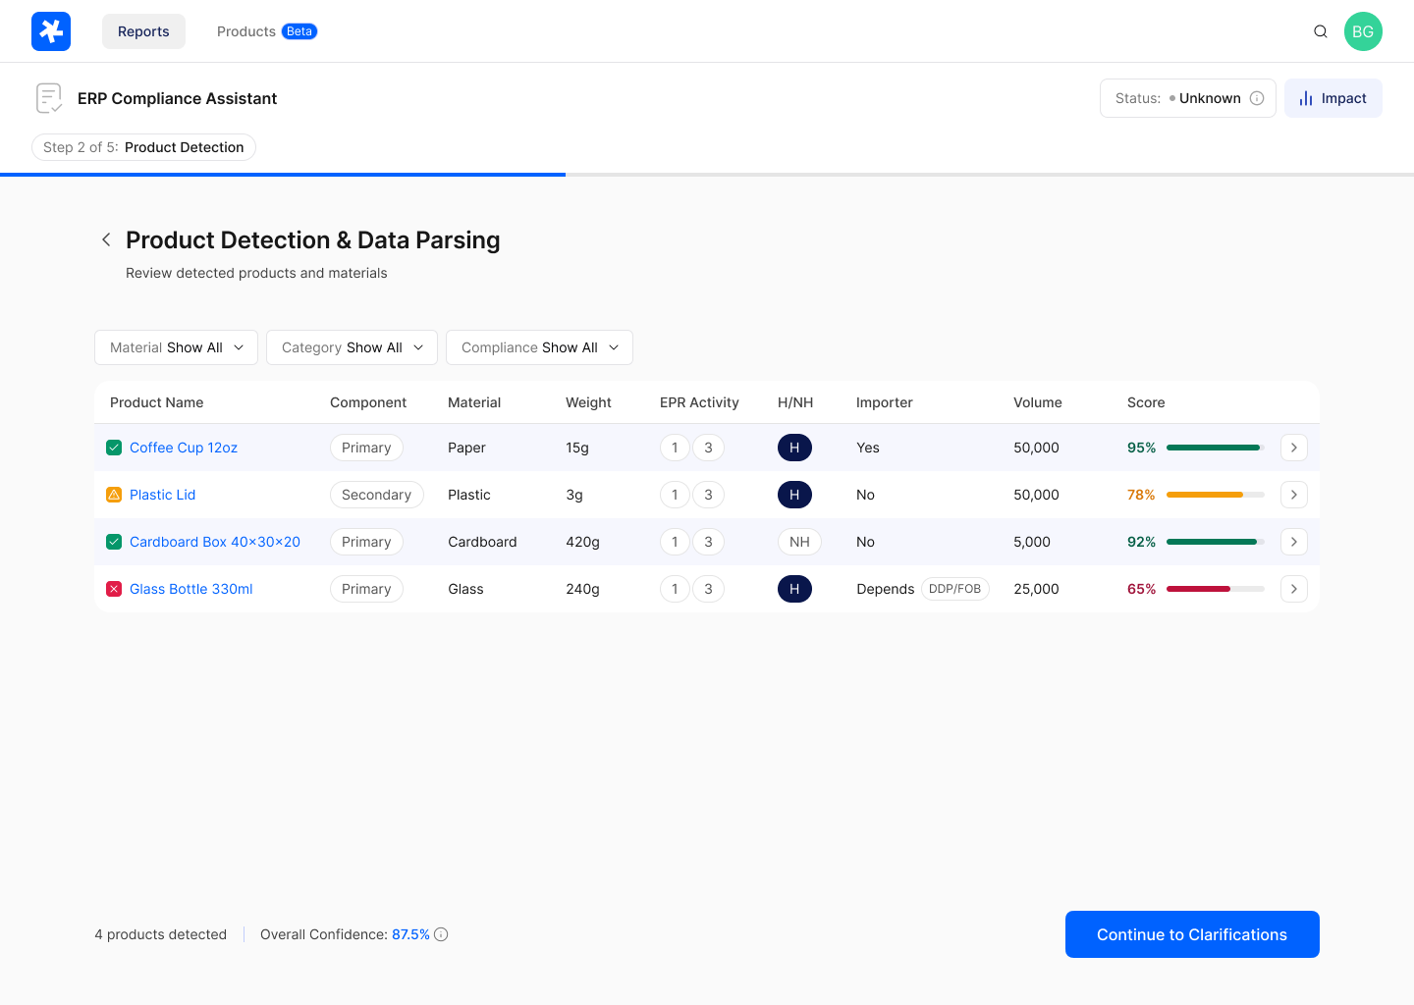Open search using the magnifier icon
The width and height of the screenshot is (1414, 1005).
1320,30
